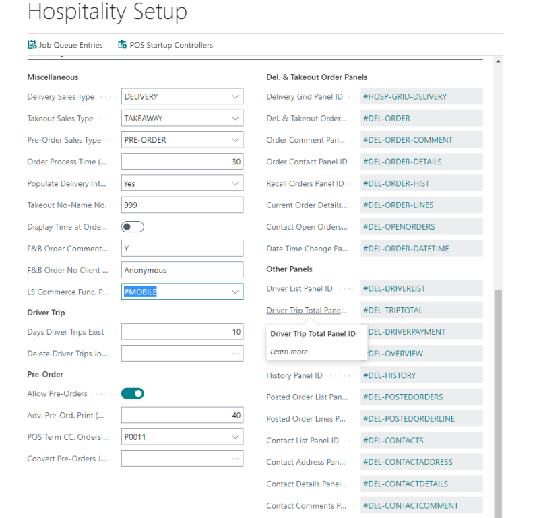Image resolution: width=539 pixels, height=518 pixels.
Task: Toggle the Display Time at Order switch
Action: coord(132,227)
